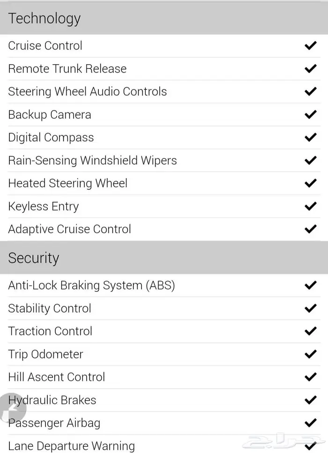This screenshot has height=453, width=328.
Task: Click the Lane Departure Warning label
Action: pos(71,446)
